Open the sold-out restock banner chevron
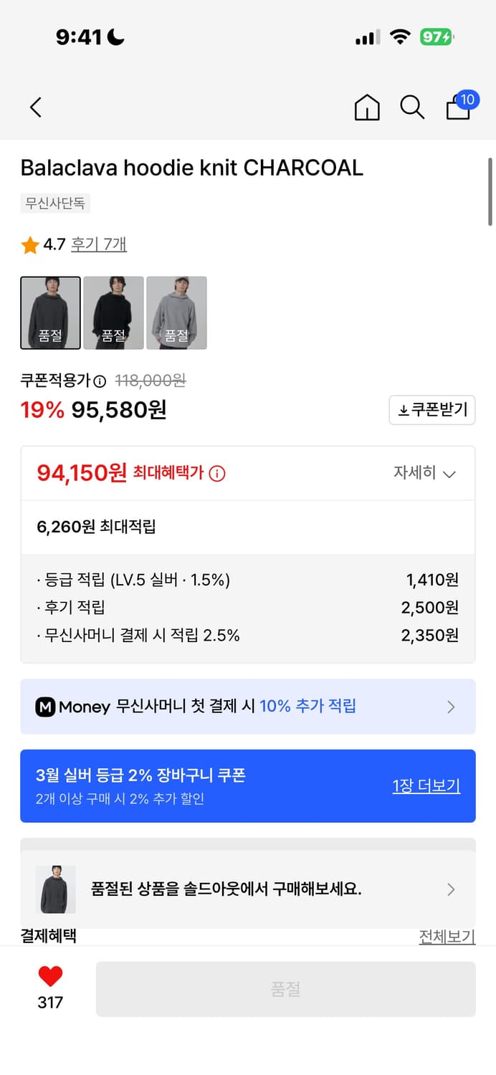Viewport: 496px width, 1075px height. coord(451,889)
